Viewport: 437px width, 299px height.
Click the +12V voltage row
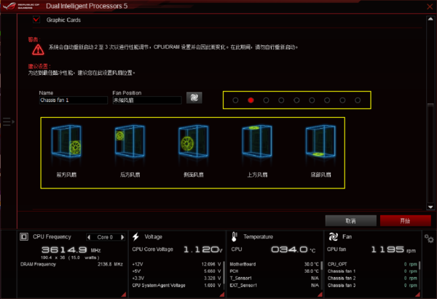pyautogui.click(x=176, y=264)
